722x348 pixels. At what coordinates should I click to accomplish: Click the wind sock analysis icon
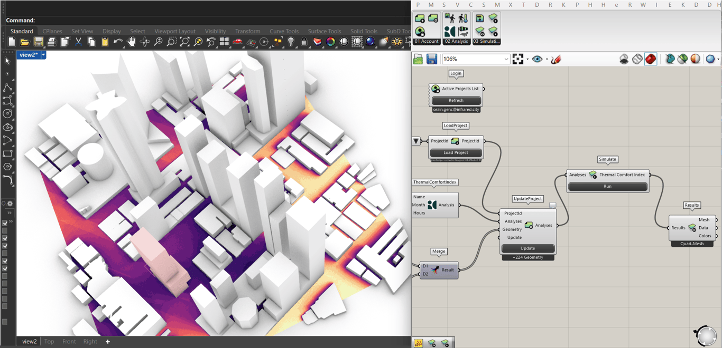point(463,32)
